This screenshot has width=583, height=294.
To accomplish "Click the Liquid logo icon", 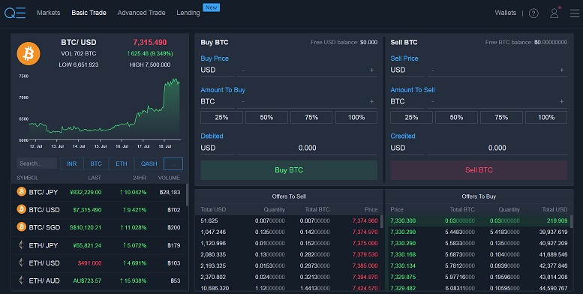I will [x=15, y=13].
